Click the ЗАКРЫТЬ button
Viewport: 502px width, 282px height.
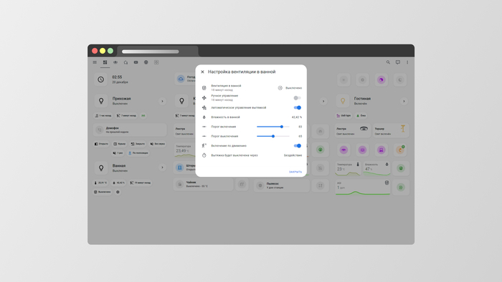(295, 172)
